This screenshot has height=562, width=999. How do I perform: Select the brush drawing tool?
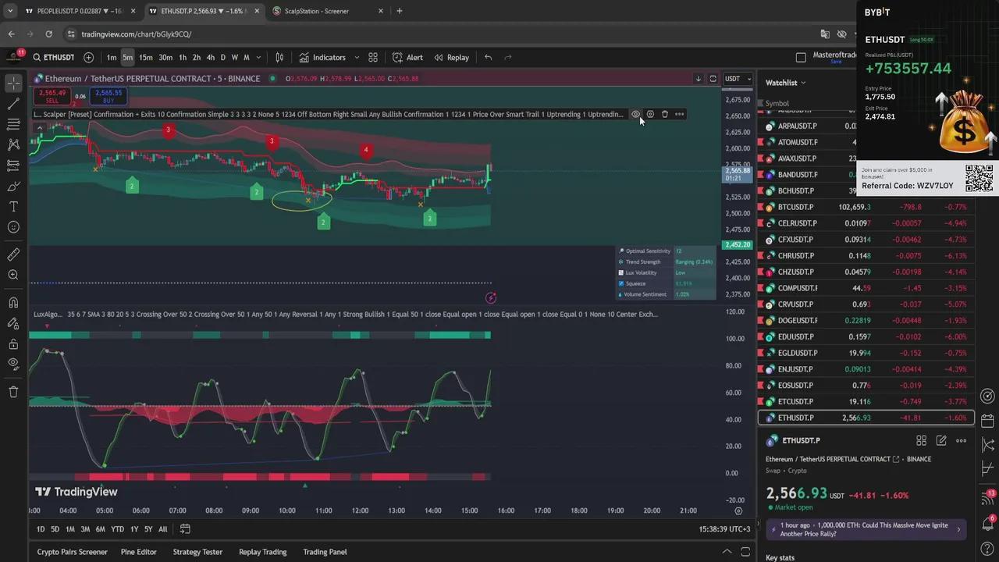click(13, 187)
